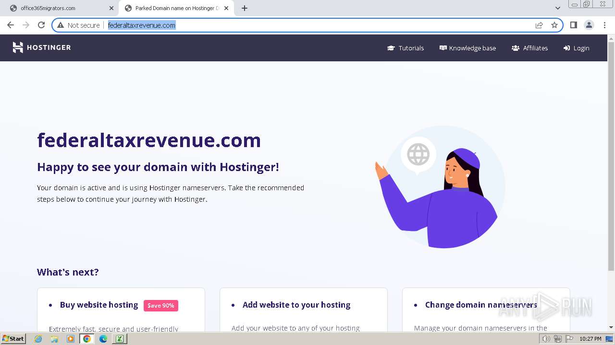Click Add website to your hosting
Viewport: 615px width, 345px height.
[x=296, y=305]
